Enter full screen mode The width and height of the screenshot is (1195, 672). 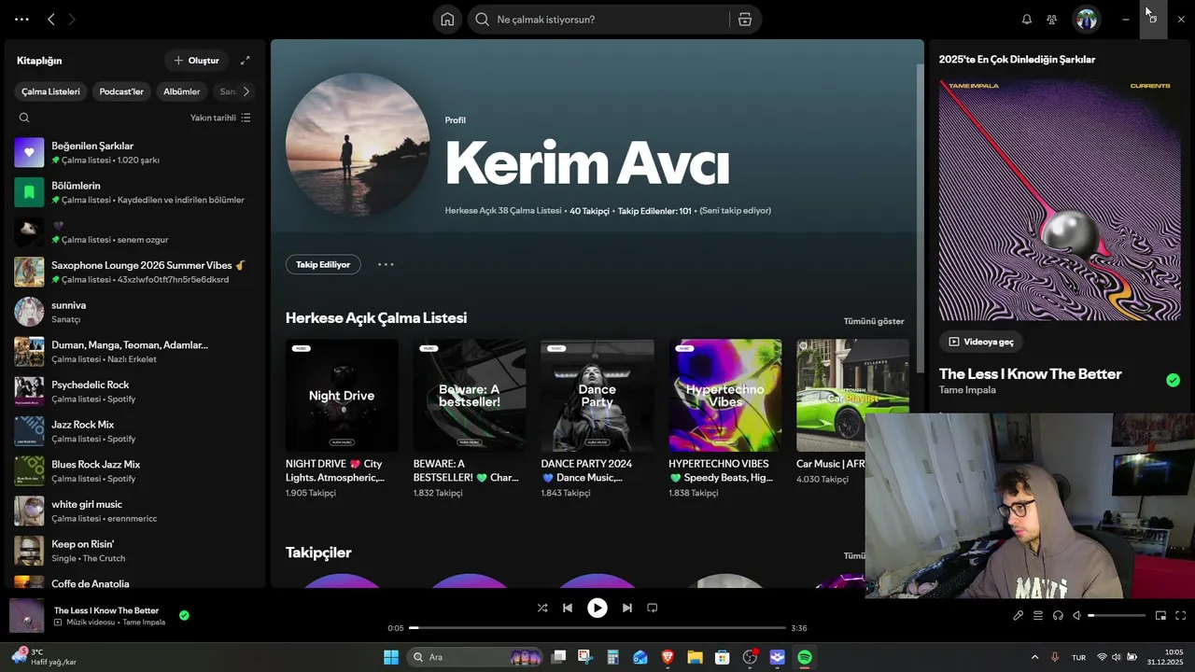pos(1180,615)
